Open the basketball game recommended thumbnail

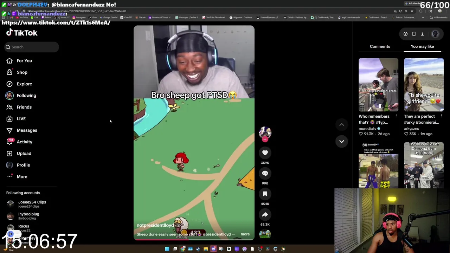pos(378,165)
